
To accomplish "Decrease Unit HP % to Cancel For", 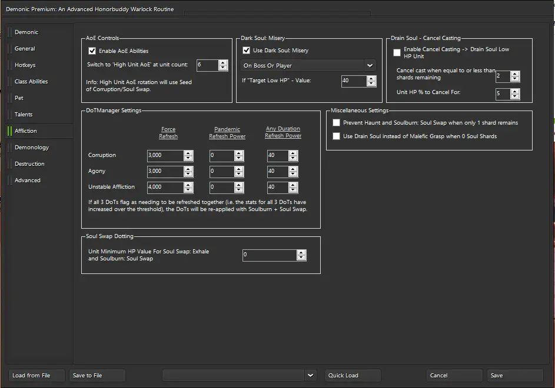I will pyautogui.click(x=515, y=96).
